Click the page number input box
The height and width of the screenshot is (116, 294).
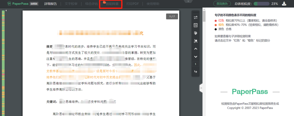tap(195, 64)
